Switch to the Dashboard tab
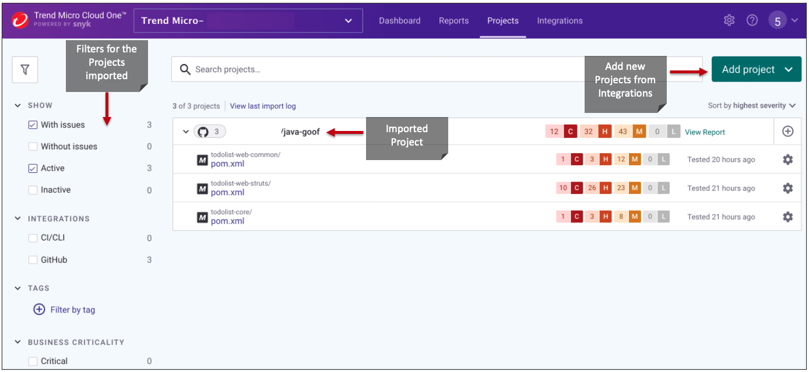This screenshot has height=372, width=809. tap(400, 20)
